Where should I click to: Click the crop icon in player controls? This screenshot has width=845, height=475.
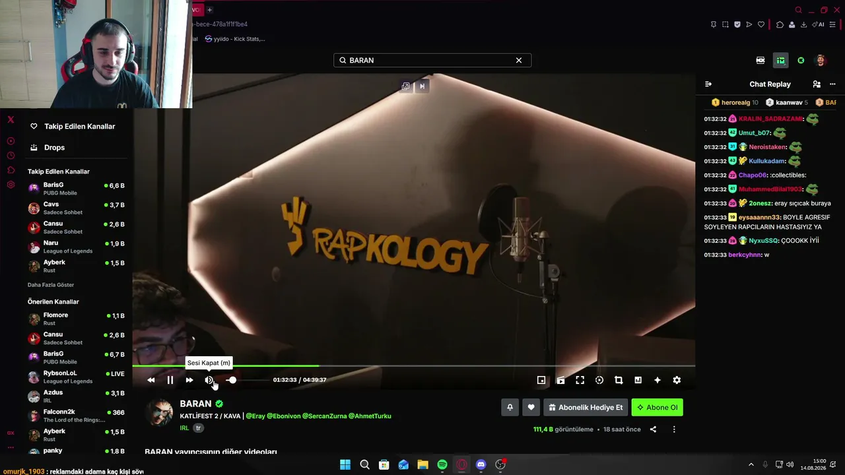[619, 380]
